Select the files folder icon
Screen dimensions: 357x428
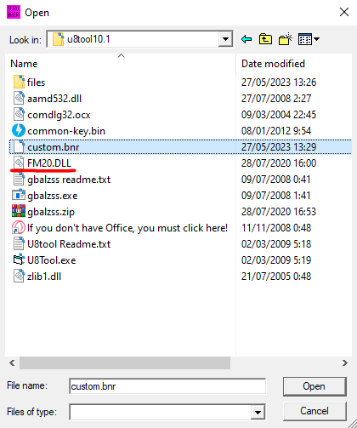(x=19, y=82)
